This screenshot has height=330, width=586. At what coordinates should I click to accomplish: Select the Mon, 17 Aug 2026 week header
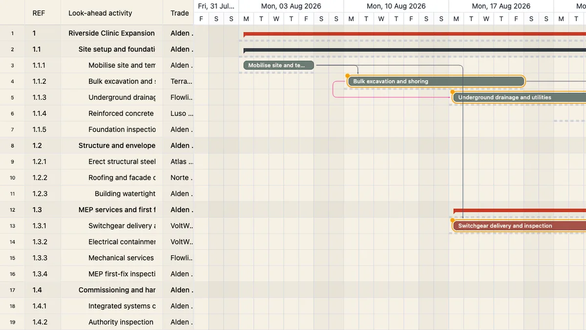click(x=501, y=6)
